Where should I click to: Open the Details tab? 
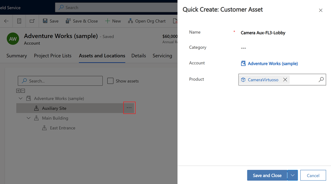click(139, 55)
